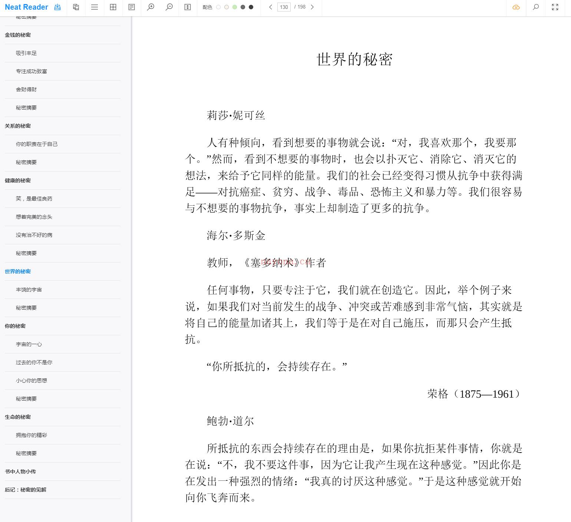Open section 专注成功致富

[x=32, y=71]
